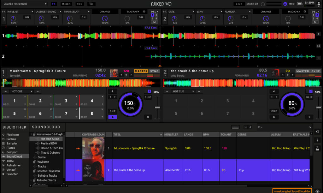The image size is (323, 193).
Task: Toggle NOISEJET effect ON
Action: [27, 18]
